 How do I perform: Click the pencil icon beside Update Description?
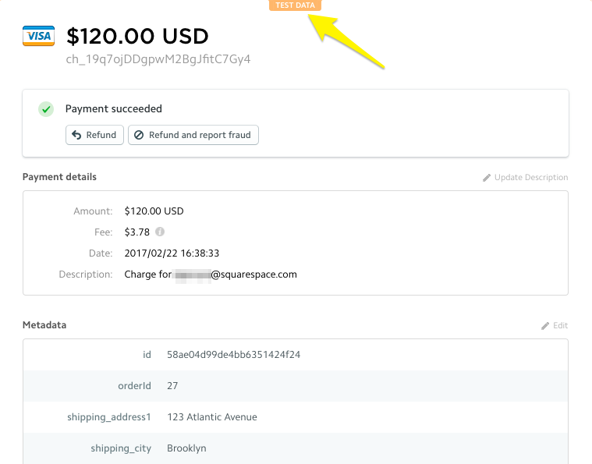(x=487, y=178)
